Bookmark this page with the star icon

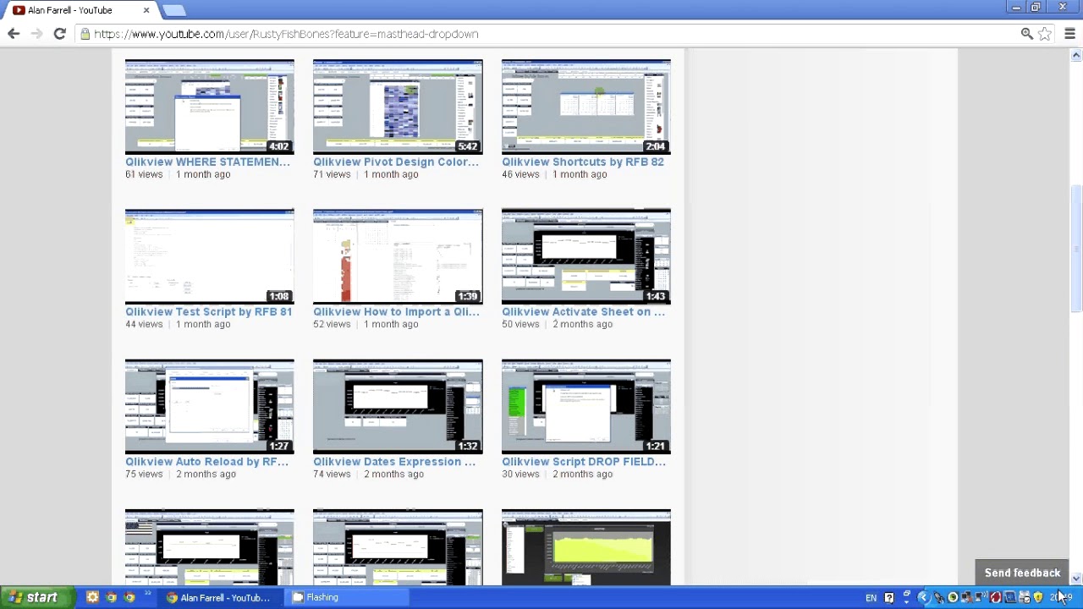(1045, 34)
